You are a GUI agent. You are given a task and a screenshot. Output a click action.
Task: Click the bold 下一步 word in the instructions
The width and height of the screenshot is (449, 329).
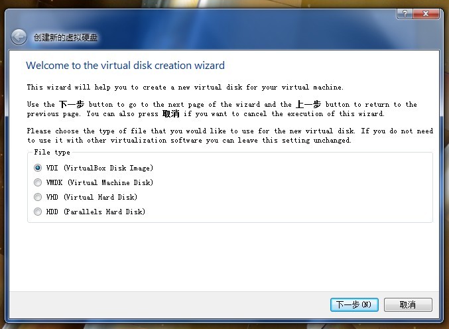[72, 104]
